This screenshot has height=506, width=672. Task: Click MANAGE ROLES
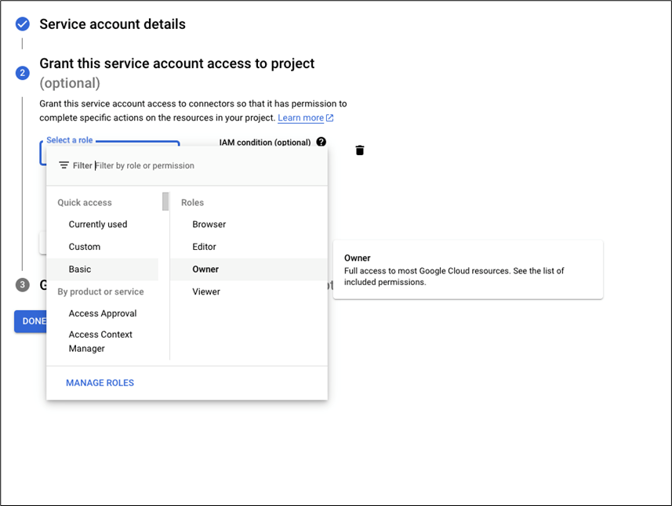tap(100, 382)
